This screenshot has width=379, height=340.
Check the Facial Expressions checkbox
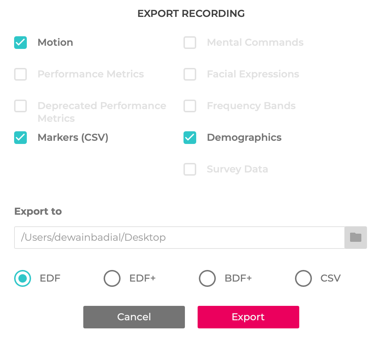click(190, 74)
